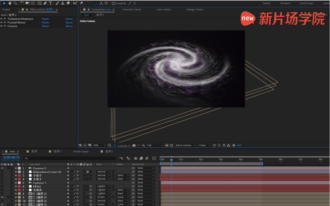Expand the Turbulent Displace effect properties

[2, 19]
